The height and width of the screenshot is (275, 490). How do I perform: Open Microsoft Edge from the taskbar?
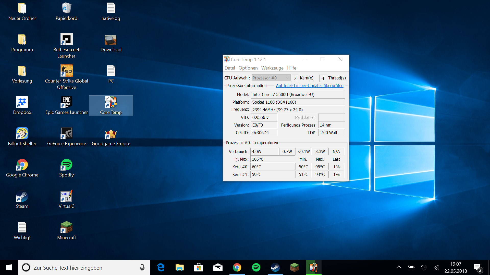pyautogui.click(x=161, y=267)
